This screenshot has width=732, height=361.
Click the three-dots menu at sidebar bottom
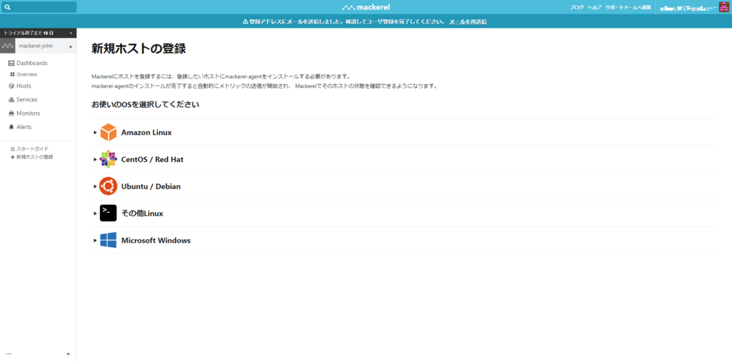point(9,354)
